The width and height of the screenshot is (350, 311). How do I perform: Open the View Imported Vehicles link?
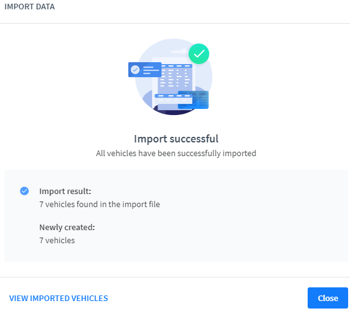[59, 299]
